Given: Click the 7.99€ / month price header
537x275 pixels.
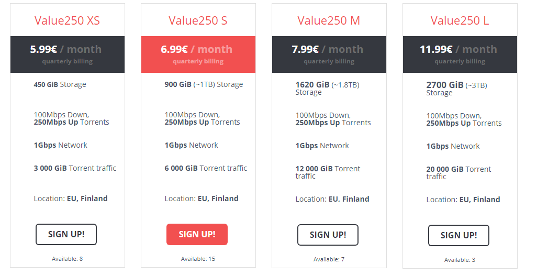Looking at the screenshot, I should click(329, 54).
